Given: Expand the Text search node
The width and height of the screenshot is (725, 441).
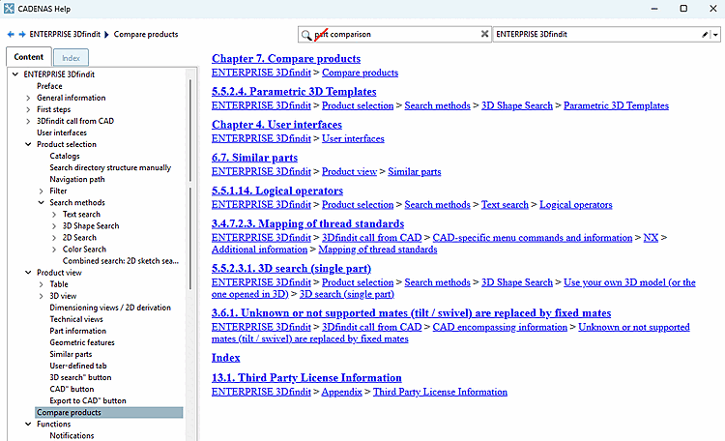Looking at the screenshot, I should 54,215.
